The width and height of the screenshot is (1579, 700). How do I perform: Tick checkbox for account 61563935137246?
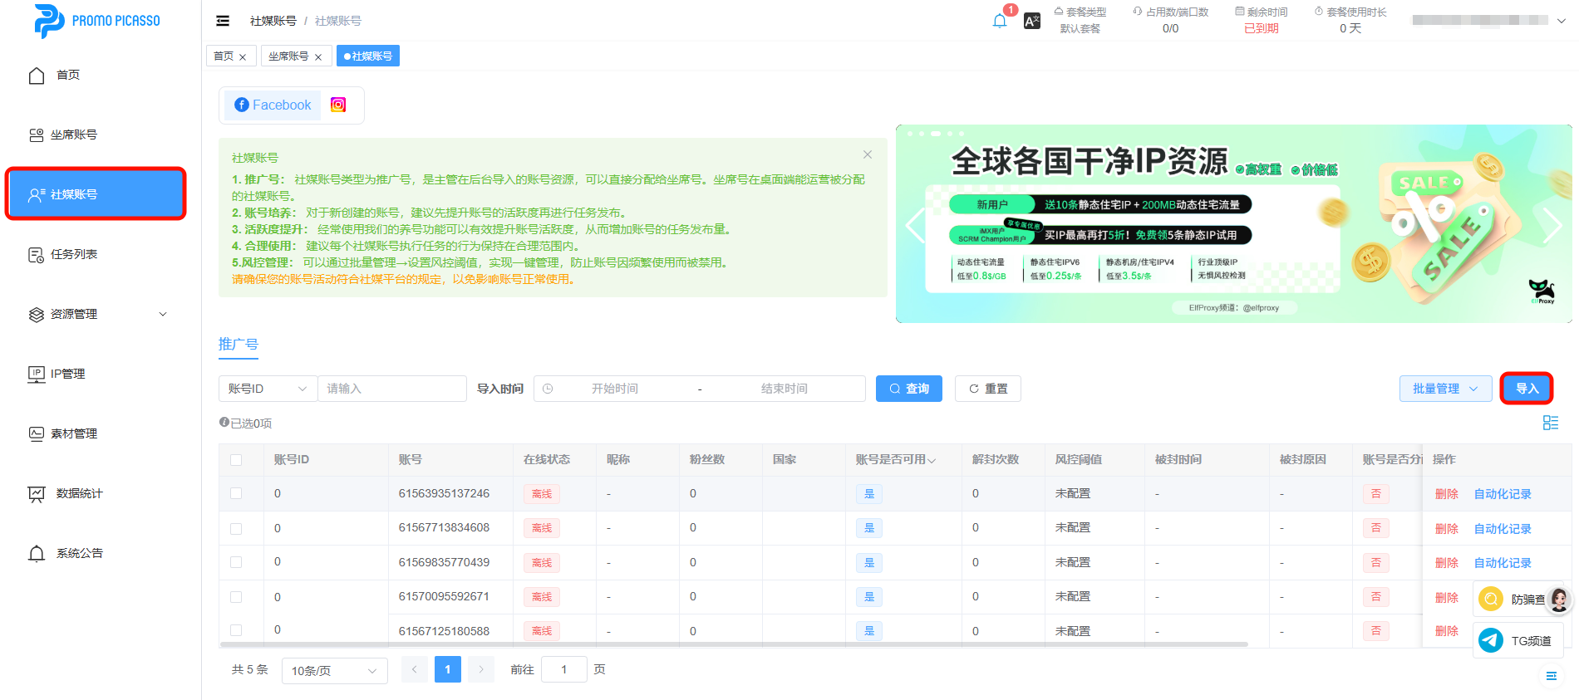(x=236, y=493)
